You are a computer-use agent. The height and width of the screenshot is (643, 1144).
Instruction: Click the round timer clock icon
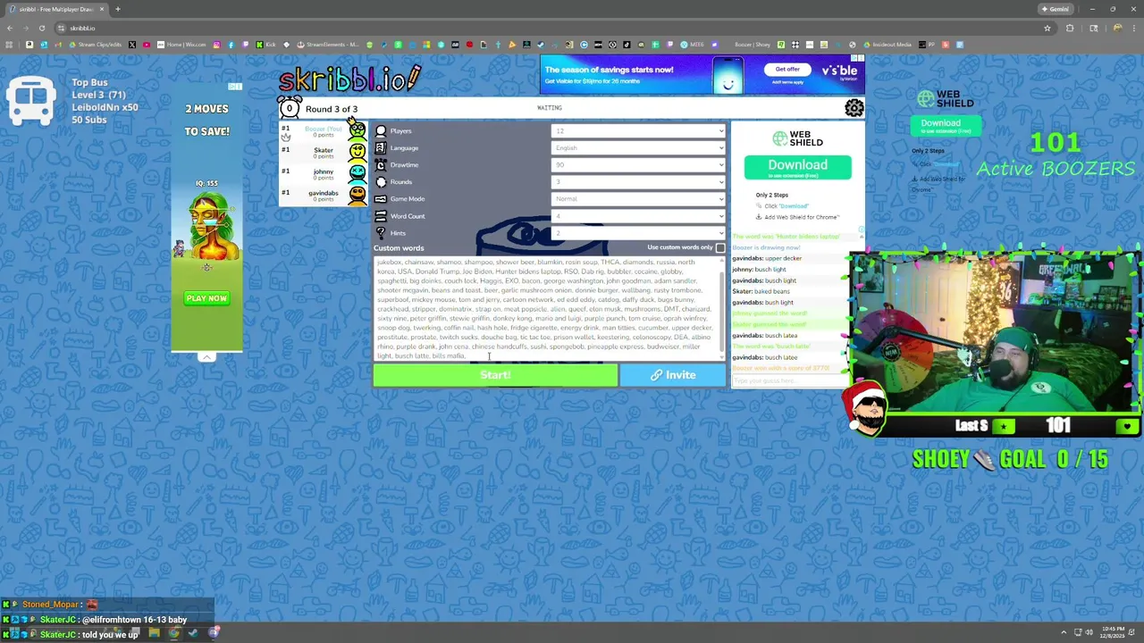tap(290, 108)
